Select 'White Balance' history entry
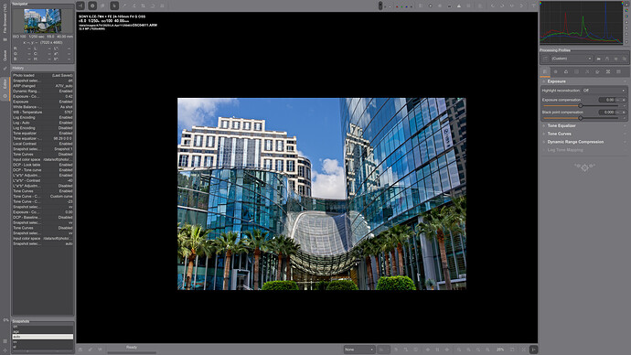 click(43, 107)
